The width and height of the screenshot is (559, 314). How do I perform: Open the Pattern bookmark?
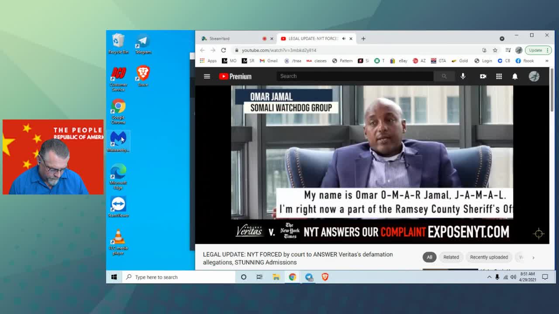coord(342,61)
